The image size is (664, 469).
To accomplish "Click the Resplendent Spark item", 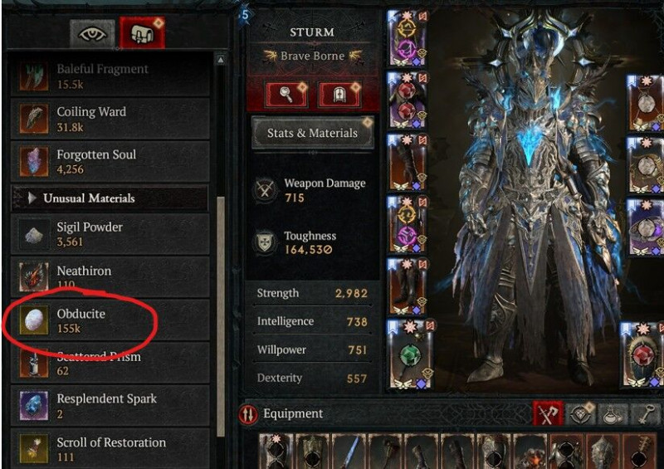I will 110,405.
